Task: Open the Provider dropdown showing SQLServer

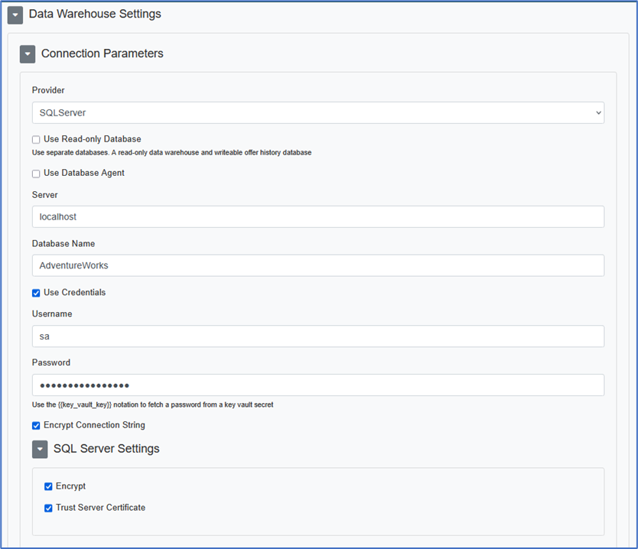Action: [x=317, y=113]
